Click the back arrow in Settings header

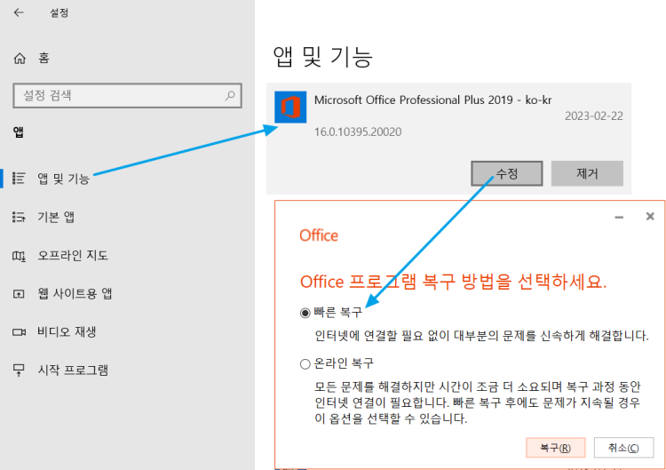click(20, 13)
